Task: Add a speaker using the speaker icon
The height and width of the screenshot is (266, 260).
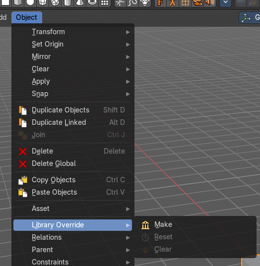Action: click(210, 2)
